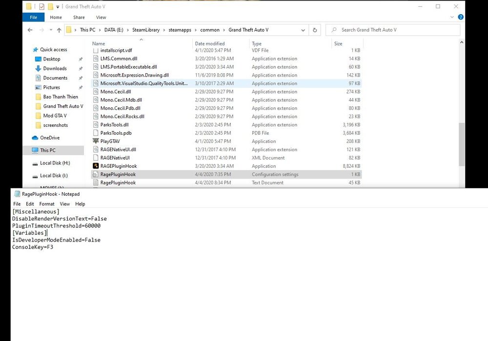Viewport: 488px width, 341px height.
Task: Open the Customize Quick Access Toolbar dropdown
Action: point(58,7)
